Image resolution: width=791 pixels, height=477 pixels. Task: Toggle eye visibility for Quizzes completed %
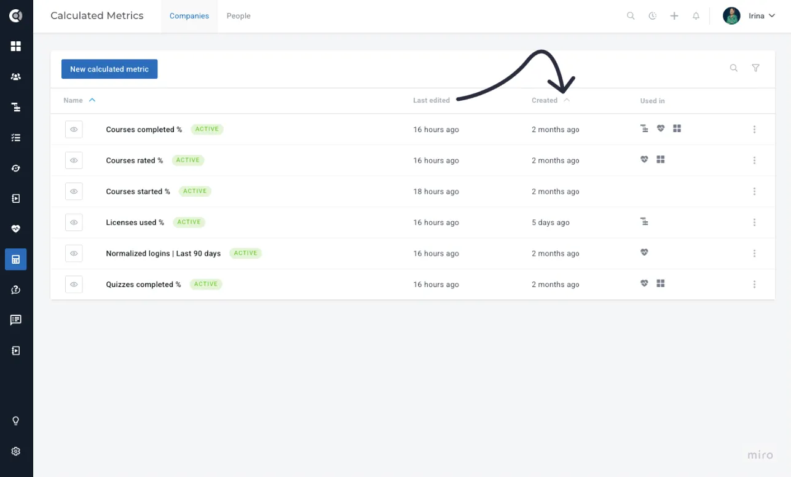[74, 285]
